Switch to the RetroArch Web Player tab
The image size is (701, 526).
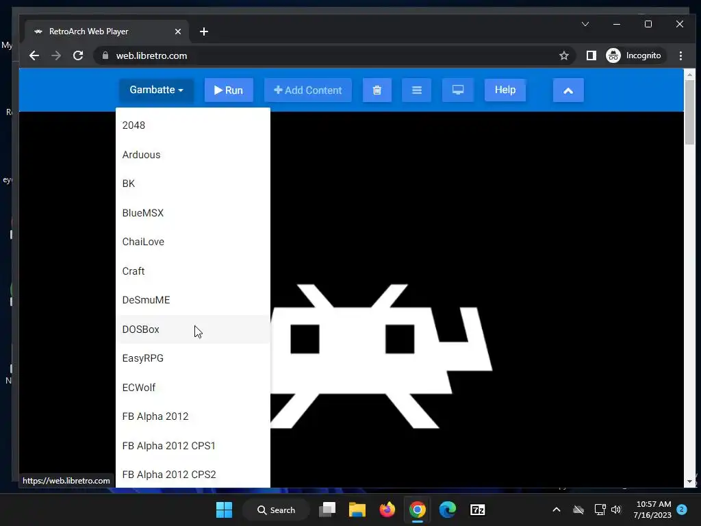pyautogui.click(x=107, y=32)
